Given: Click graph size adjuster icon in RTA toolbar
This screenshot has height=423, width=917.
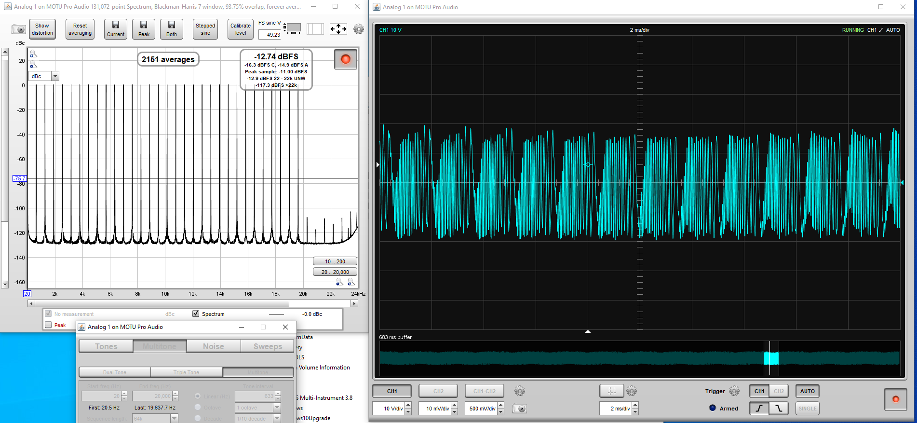Looking at the screenshot, I should click(x=292, y=28).
